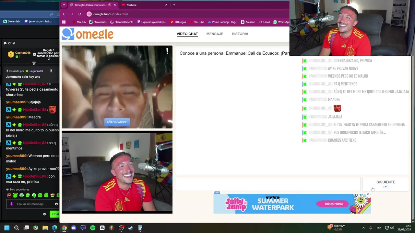The width and height of the screenshot is (415, 233).
Task: Open OBS Studio from taskbar
Action: tap(121, 228)
